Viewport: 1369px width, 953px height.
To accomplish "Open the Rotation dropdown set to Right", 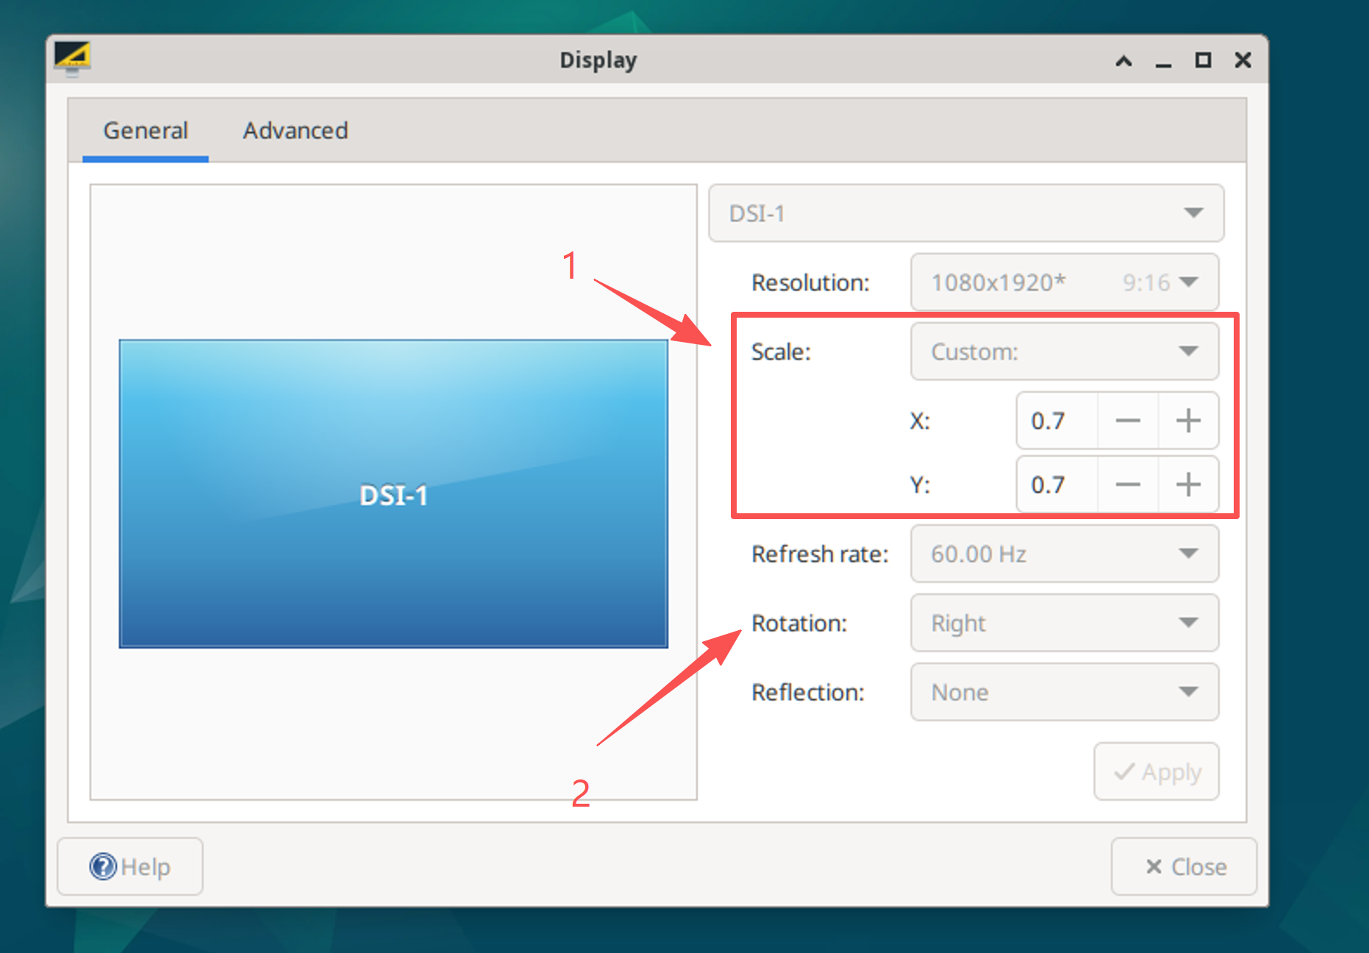I will click(x=1064, y=623).
